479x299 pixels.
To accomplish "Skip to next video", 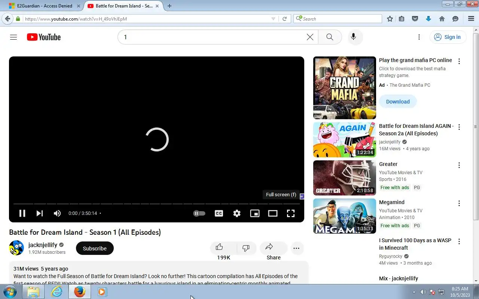I will (x=39, y=213).
